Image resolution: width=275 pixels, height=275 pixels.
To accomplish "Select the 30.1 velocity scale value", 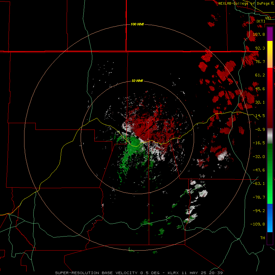I will (x=260, y=102).
